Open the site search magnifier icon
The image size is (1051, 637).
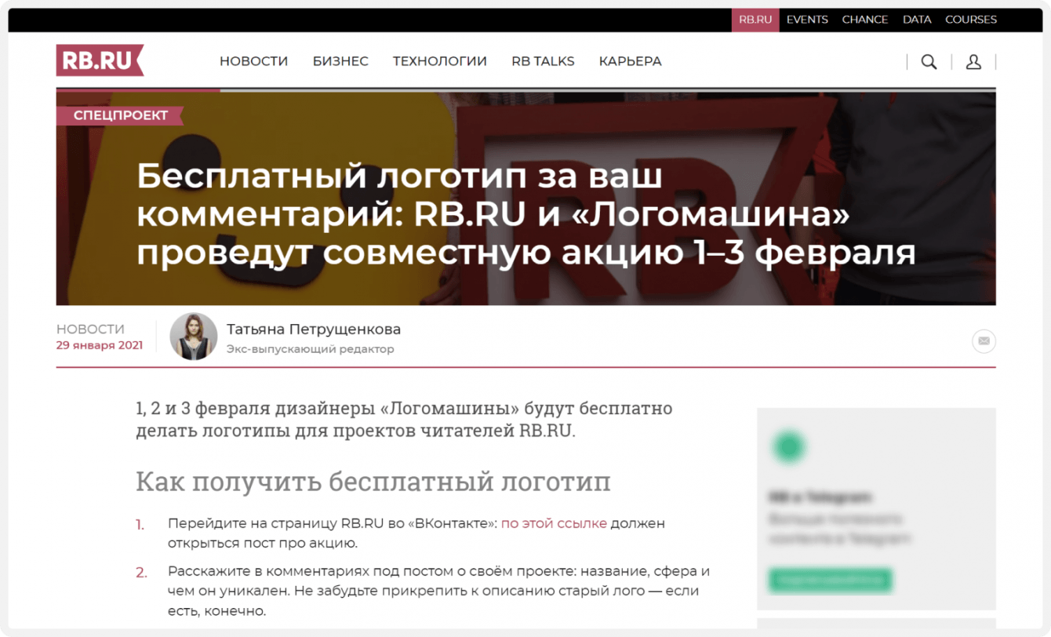click(929, 62)
